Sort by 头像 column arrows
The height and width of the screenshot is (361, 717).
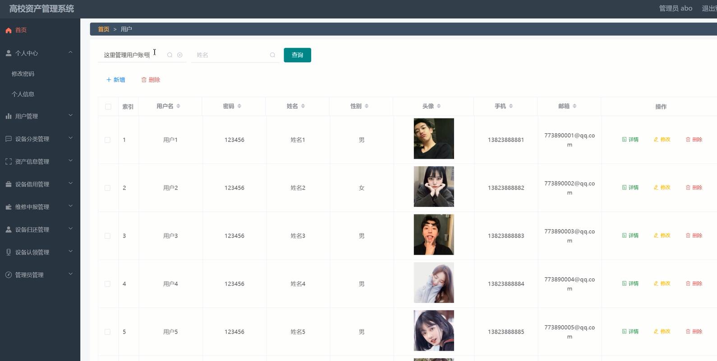coord(438,106)
